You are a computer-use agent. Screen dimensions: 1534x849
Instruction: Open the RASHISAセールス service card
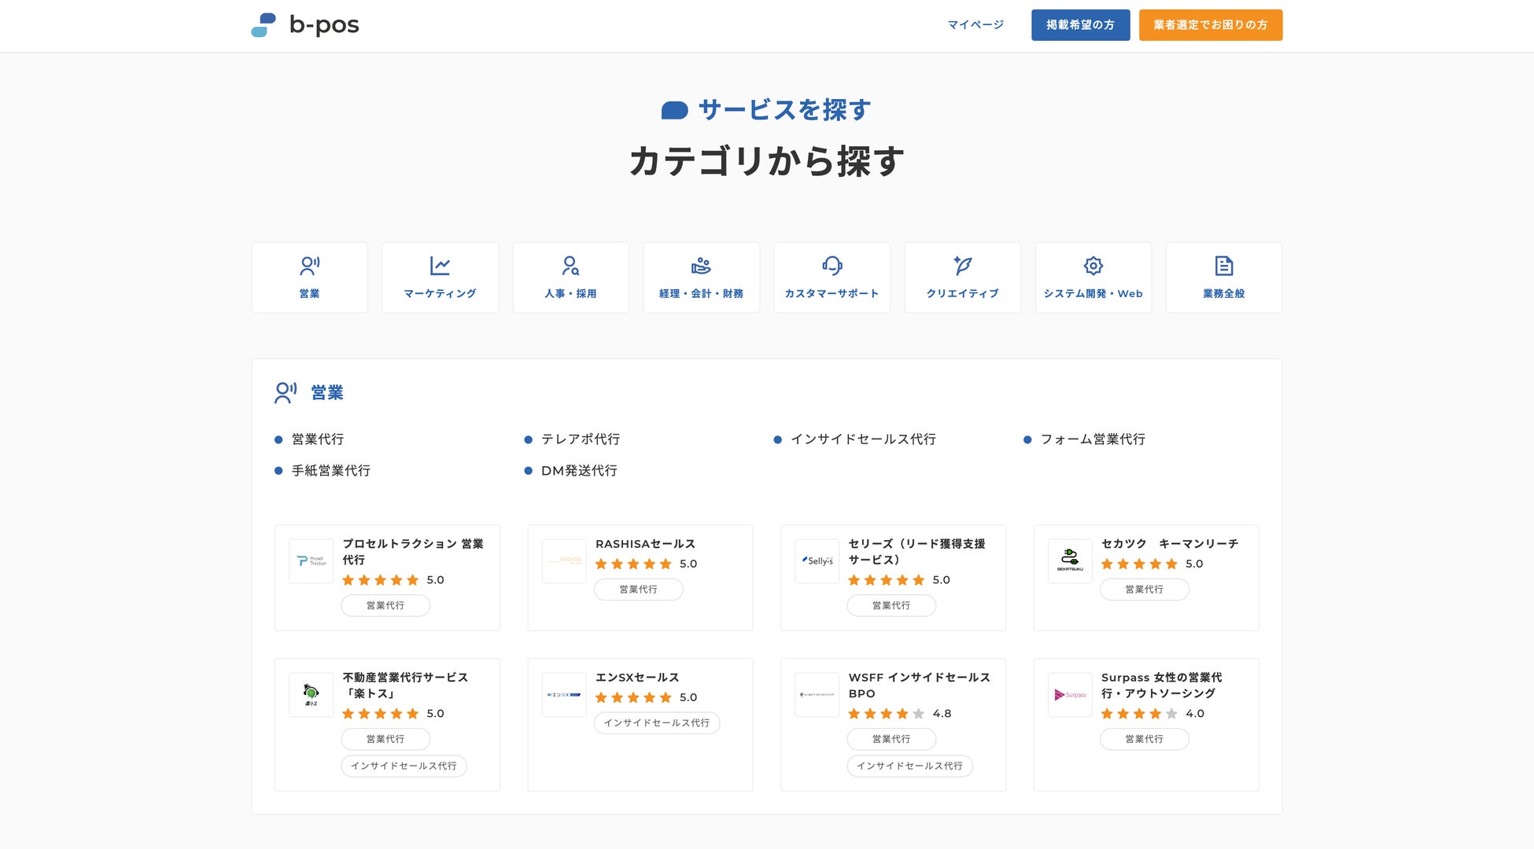[x=645, y=544]
